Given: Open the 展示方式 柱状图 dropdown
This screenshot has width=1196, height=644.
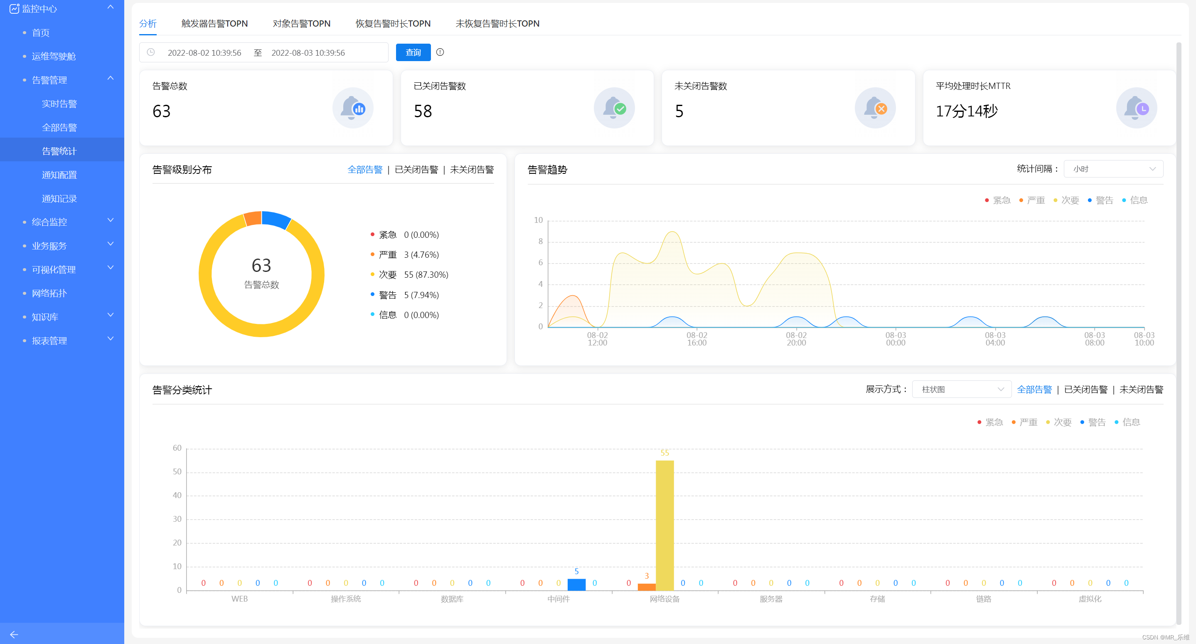Looking at the screenshot, I should 962,390.
